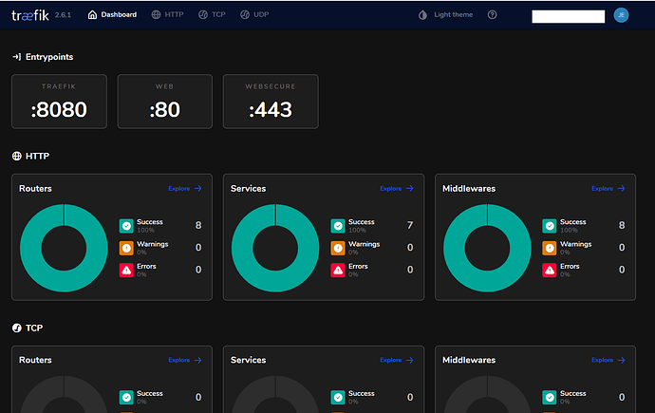
Task: Click the TCP Routers card title
Action: click(35, 360)
